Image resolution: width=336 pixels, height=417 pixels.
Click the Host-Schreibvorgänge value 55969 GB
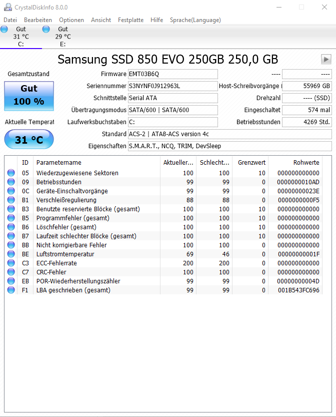pos(307,86)
